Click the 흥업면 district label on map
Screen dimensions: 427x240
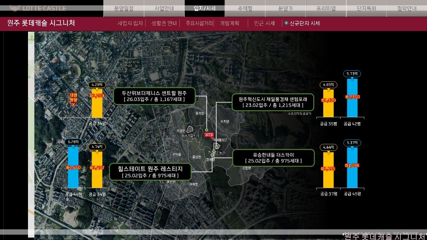(x=197, y=157)
